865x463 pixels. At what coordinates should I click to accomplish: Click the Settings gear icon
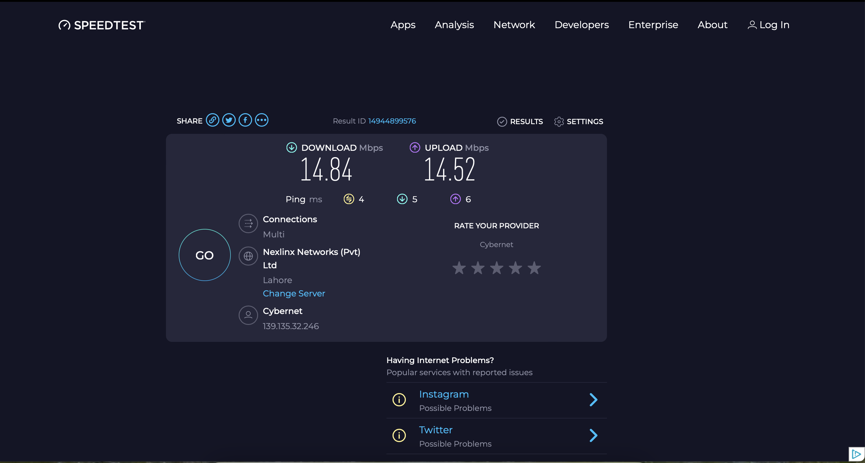pos(559,121)
